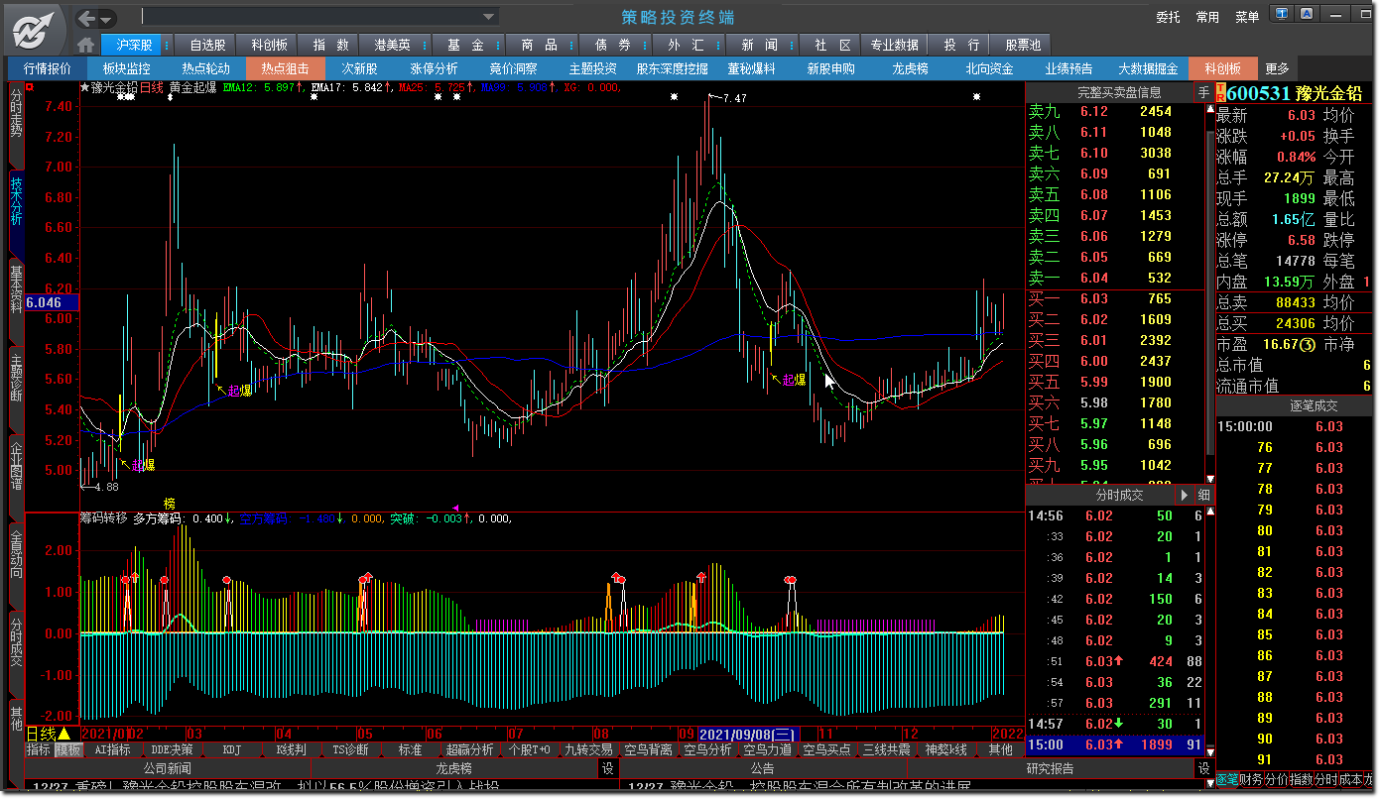Apply the 空鸟买点 indicator
The width and height of the screenshot is (1381, 799).
point(827,750)
